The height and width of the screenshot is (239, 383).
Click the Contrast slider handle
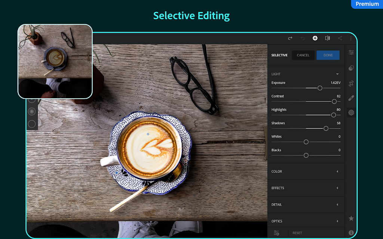click(334, 102)
